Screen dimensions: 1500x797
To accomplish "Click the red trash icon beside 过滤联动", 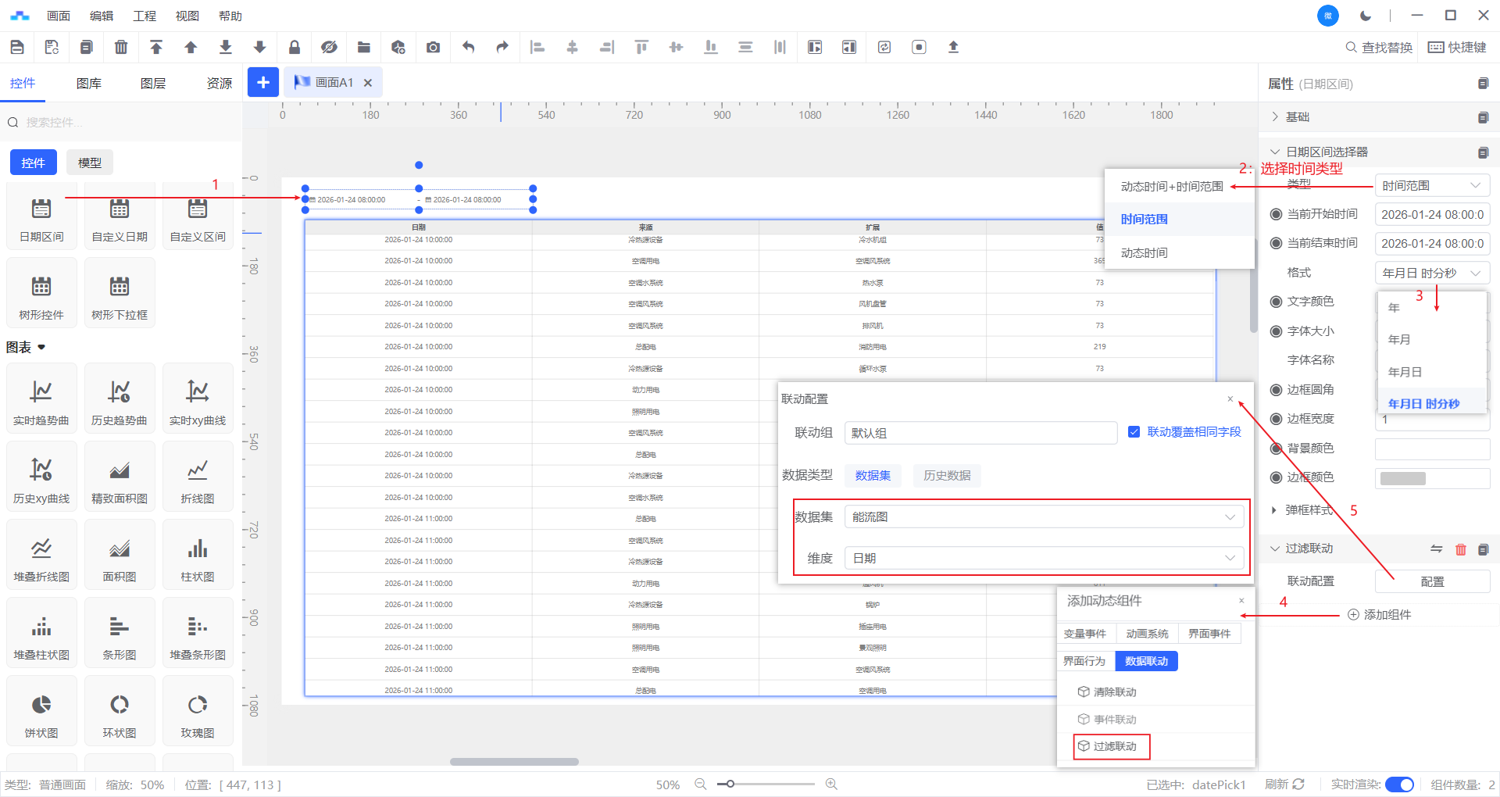I will [x=1460, y=549].
